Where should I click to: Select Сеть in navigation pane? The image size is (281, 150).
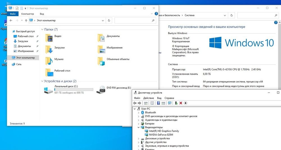(17, 64)
